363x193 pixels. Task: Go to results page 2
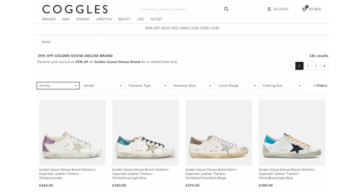click(308, 66)
